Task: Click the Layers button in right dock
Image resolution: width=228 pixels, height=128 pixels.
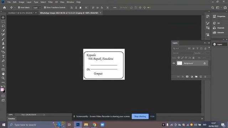Action: click(219, 44)
